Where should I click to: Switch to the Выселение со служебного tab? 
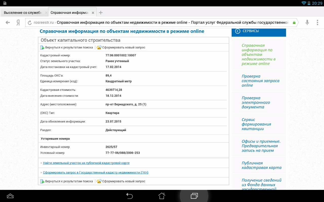(x=23, y=13)
